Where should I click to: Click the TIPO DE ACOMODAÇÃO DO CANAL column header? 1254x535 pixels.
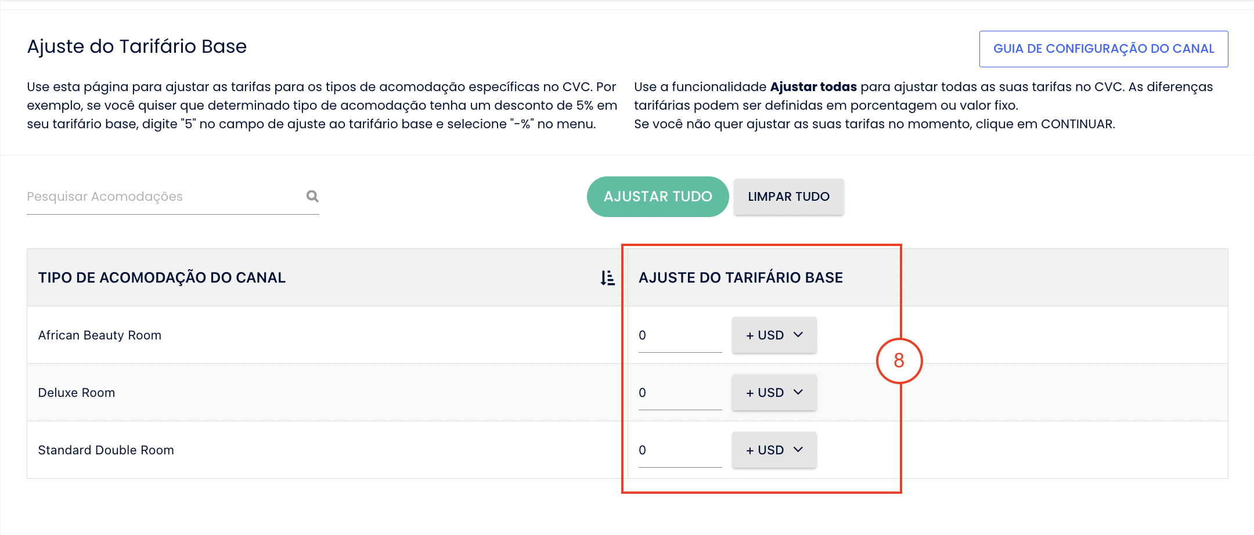162,278
